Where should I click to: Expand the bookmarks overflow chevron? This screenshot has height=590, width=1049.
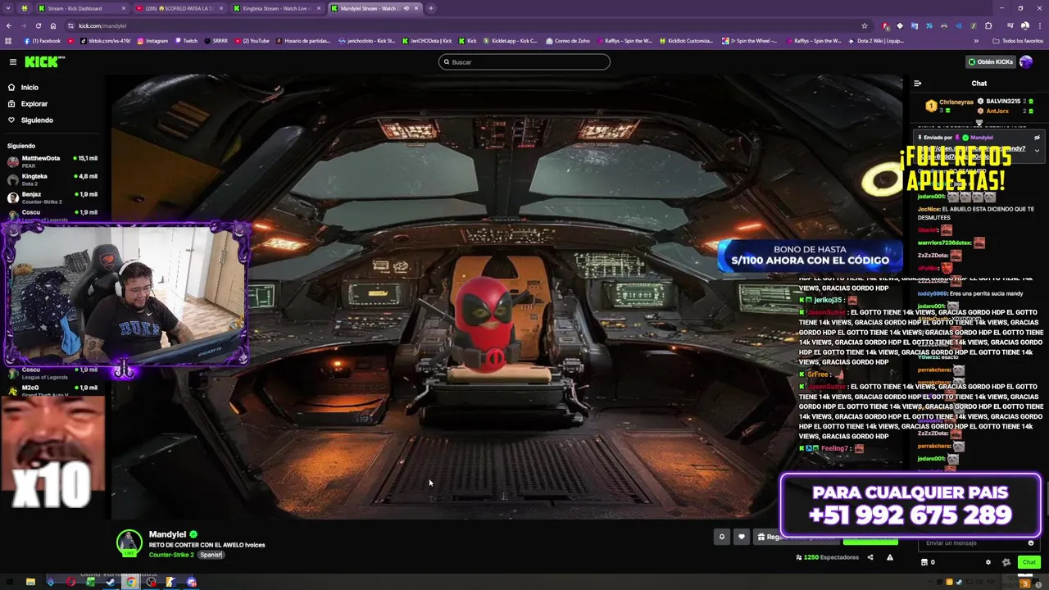(x=976, y=40)
